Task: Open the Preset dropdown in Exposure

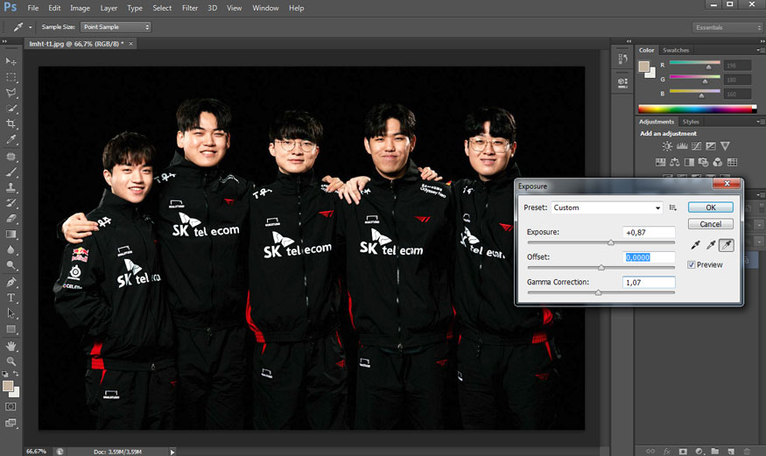Action: click(x=607, y=207)
